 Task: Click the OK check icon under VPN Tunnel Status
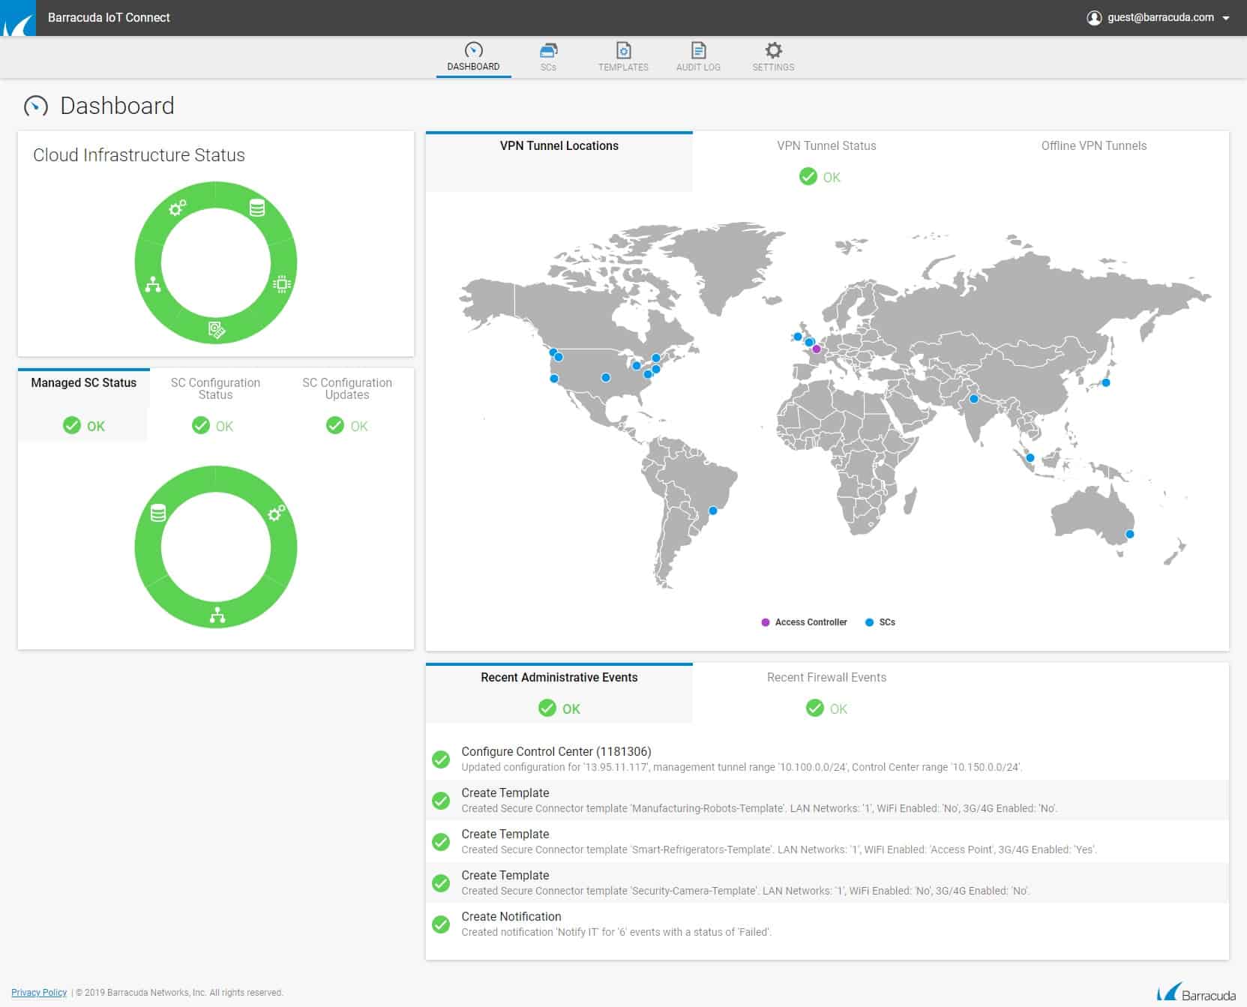tap(808, 177)
